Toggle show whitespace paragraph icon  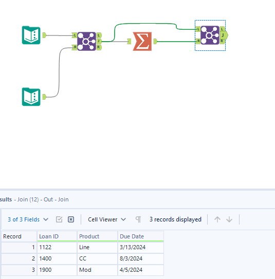coord(138,219)
